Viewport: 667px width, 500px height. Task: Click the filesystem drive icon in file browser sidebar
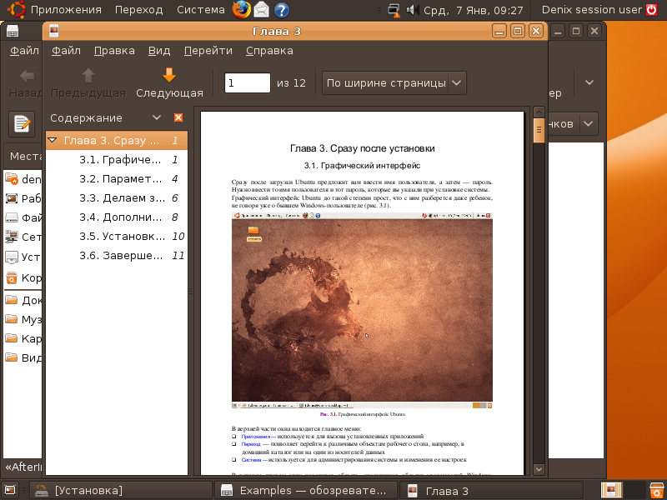pyautogui.click(x=12, y=217)
